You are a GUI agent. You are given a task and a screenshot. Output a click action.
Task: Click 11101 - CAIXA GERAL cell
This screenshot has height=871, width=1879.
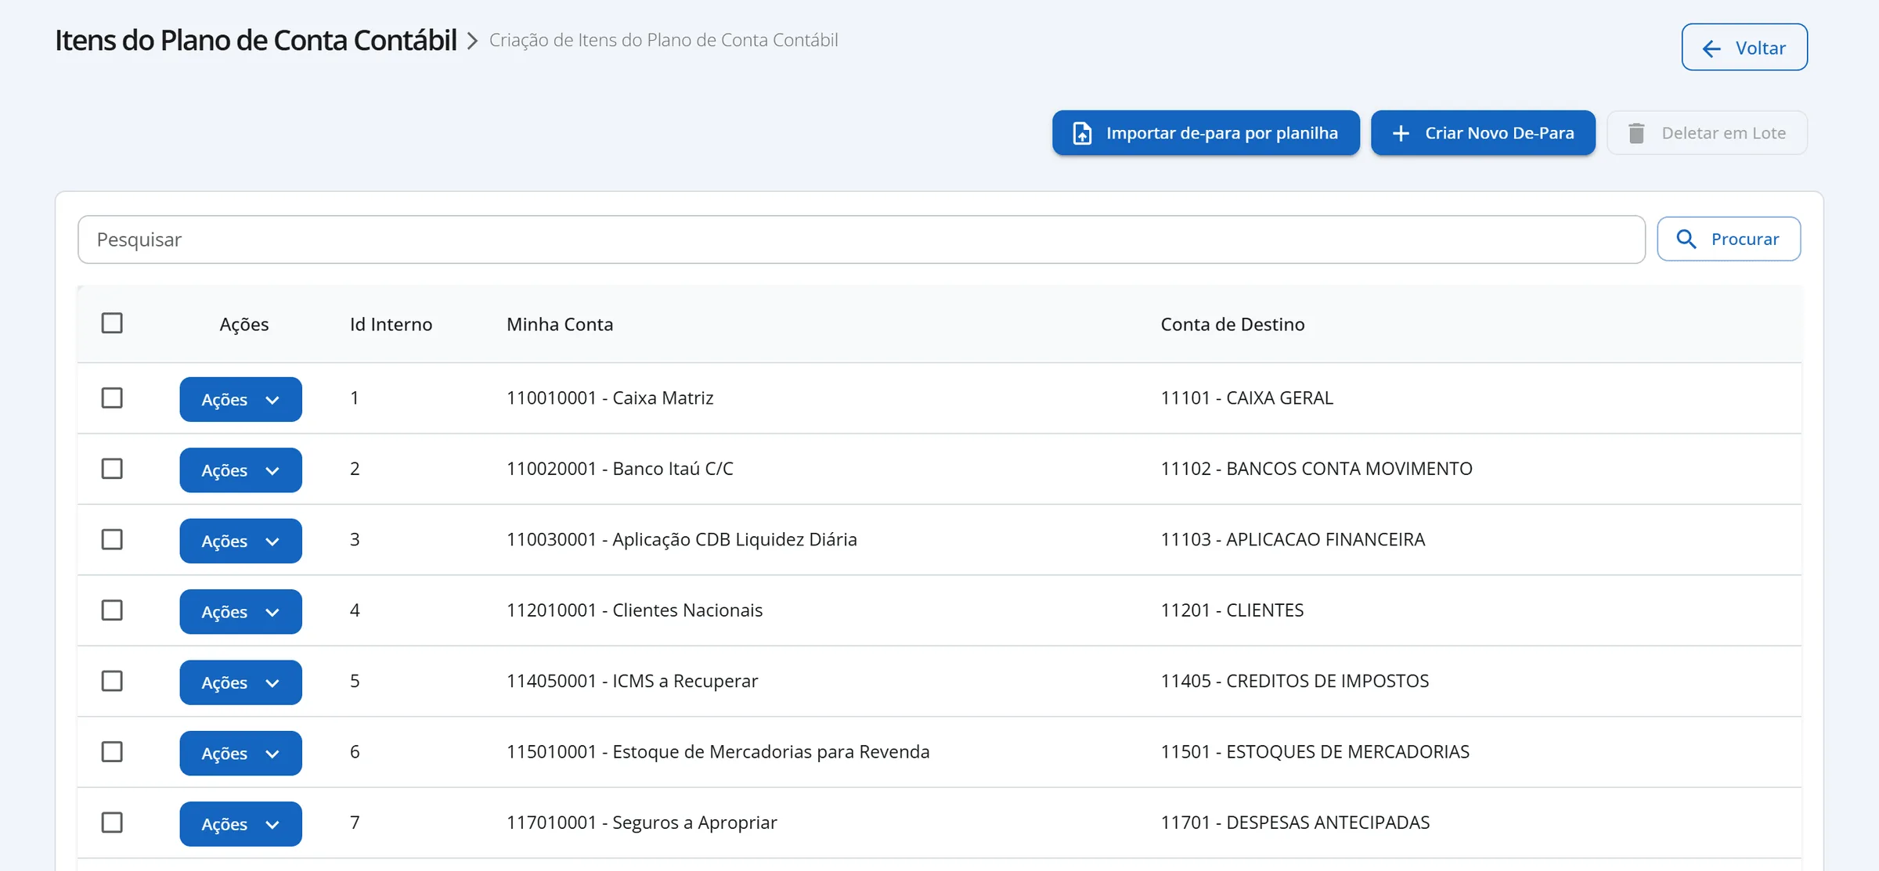[x=1246, y=398]
